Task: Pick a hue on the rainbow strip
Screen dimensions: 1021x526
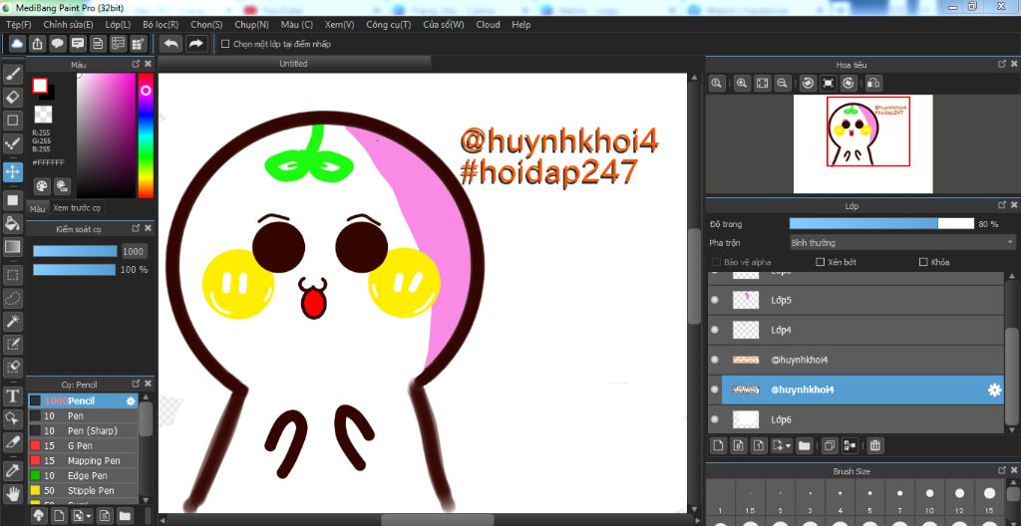Action: 146,134
